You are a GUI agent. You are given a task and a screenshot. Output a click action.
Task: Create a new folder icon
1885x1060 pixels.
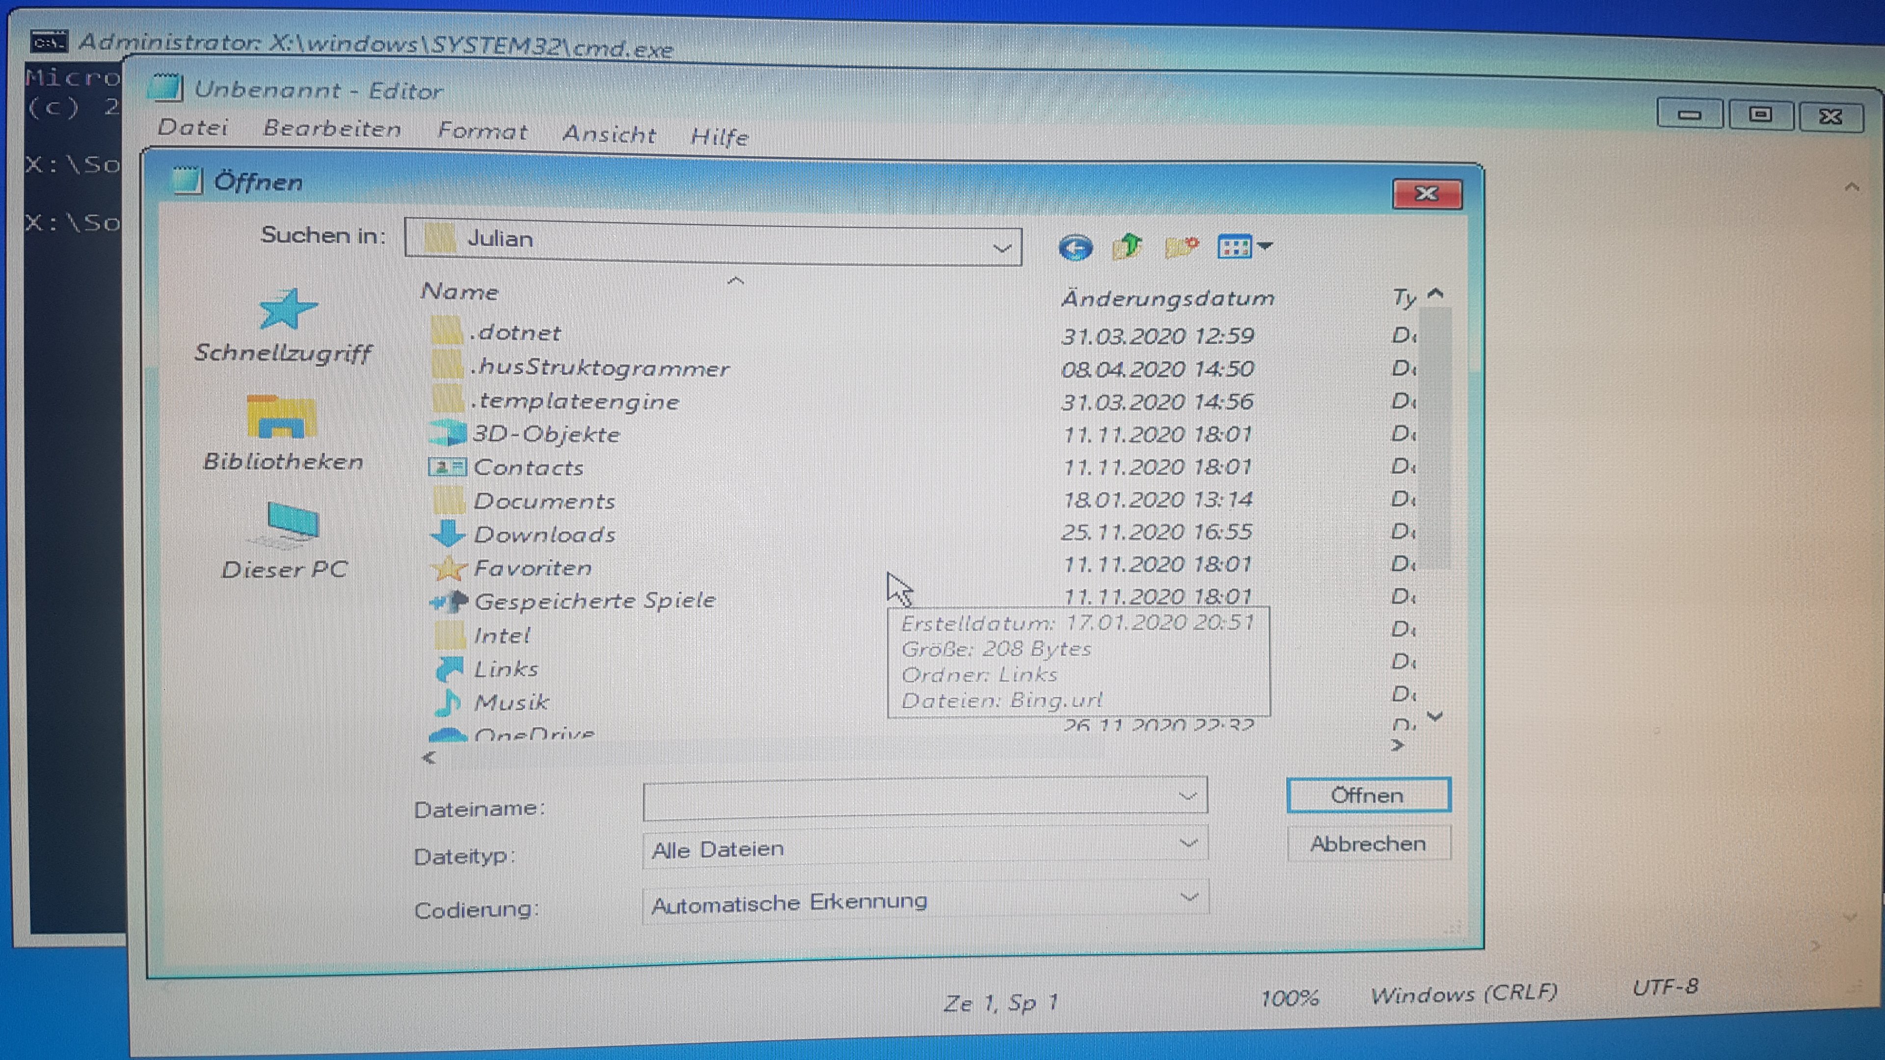pos(1180,246)
